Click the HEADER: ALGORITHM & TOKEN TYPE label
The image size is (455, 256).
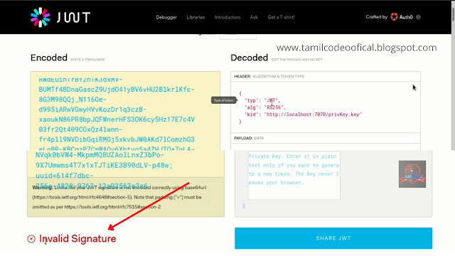click(269, 77)
